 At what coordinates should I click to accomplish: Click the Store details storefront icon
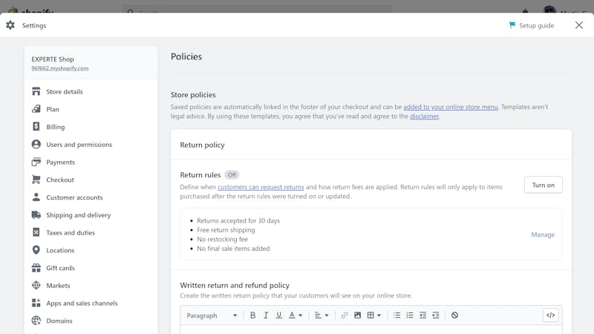click(x=36, y=91)
